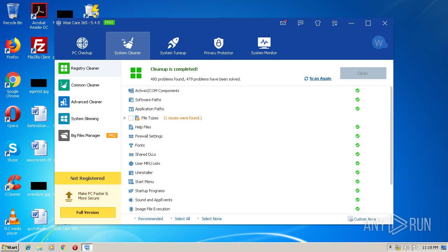The image size is (448, 252).
Task: Open Opera desktop shortcut
Action: click(13, 117)
